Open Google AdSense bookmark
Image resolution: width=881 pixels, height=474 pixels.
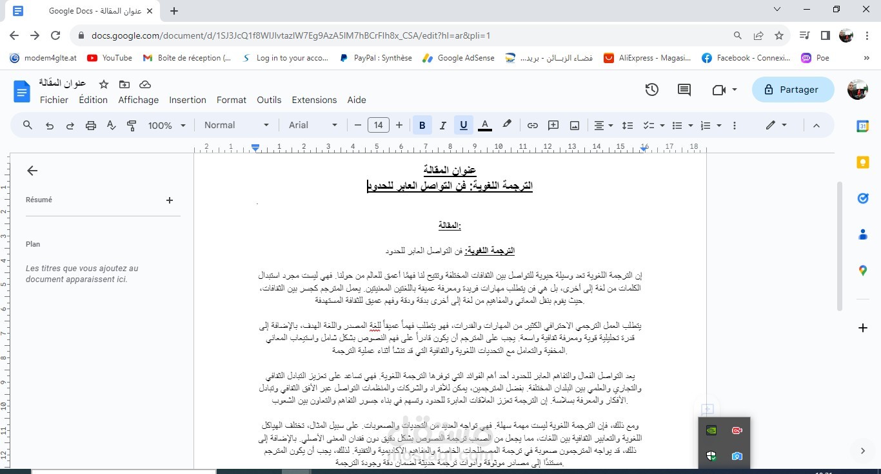tap(459, 58)
